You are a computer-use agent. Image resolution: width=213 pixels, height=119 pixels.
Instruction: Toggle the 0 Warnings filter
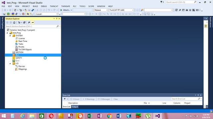[89, 99]
